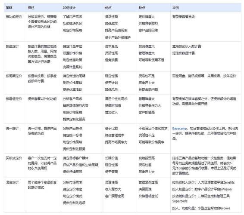
Task: Click the text '降低风险'
Action: point(111,89)
